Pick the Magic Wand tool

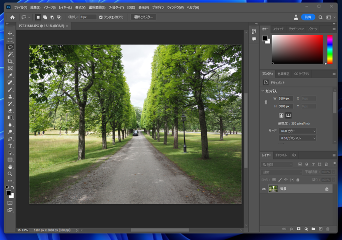coord(10,54)
